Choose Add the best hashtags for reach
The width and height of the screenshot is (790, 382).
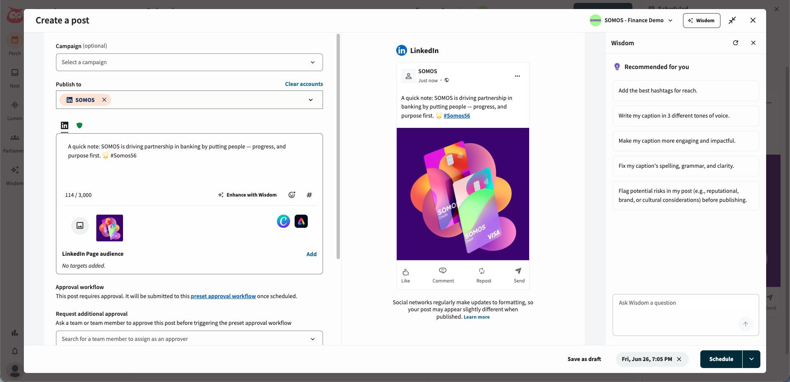[685, 91]
